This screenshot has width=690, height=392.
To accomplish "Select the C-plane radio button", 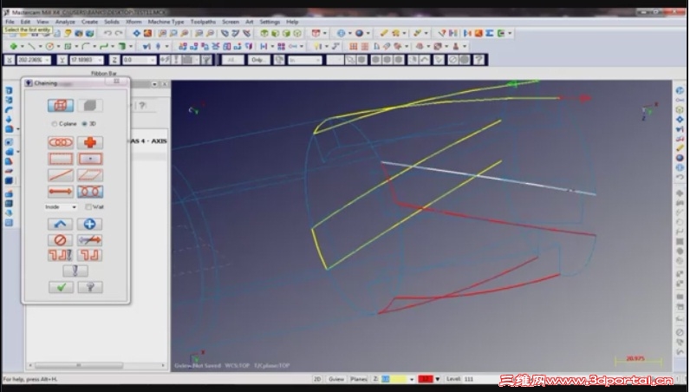I will (55, 124).
